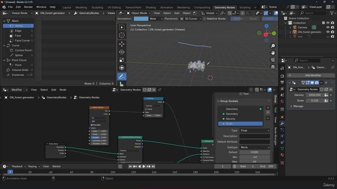Screen dimensions: 337x189
Task: Click the Default value field
Action: [x=255, y=152]
